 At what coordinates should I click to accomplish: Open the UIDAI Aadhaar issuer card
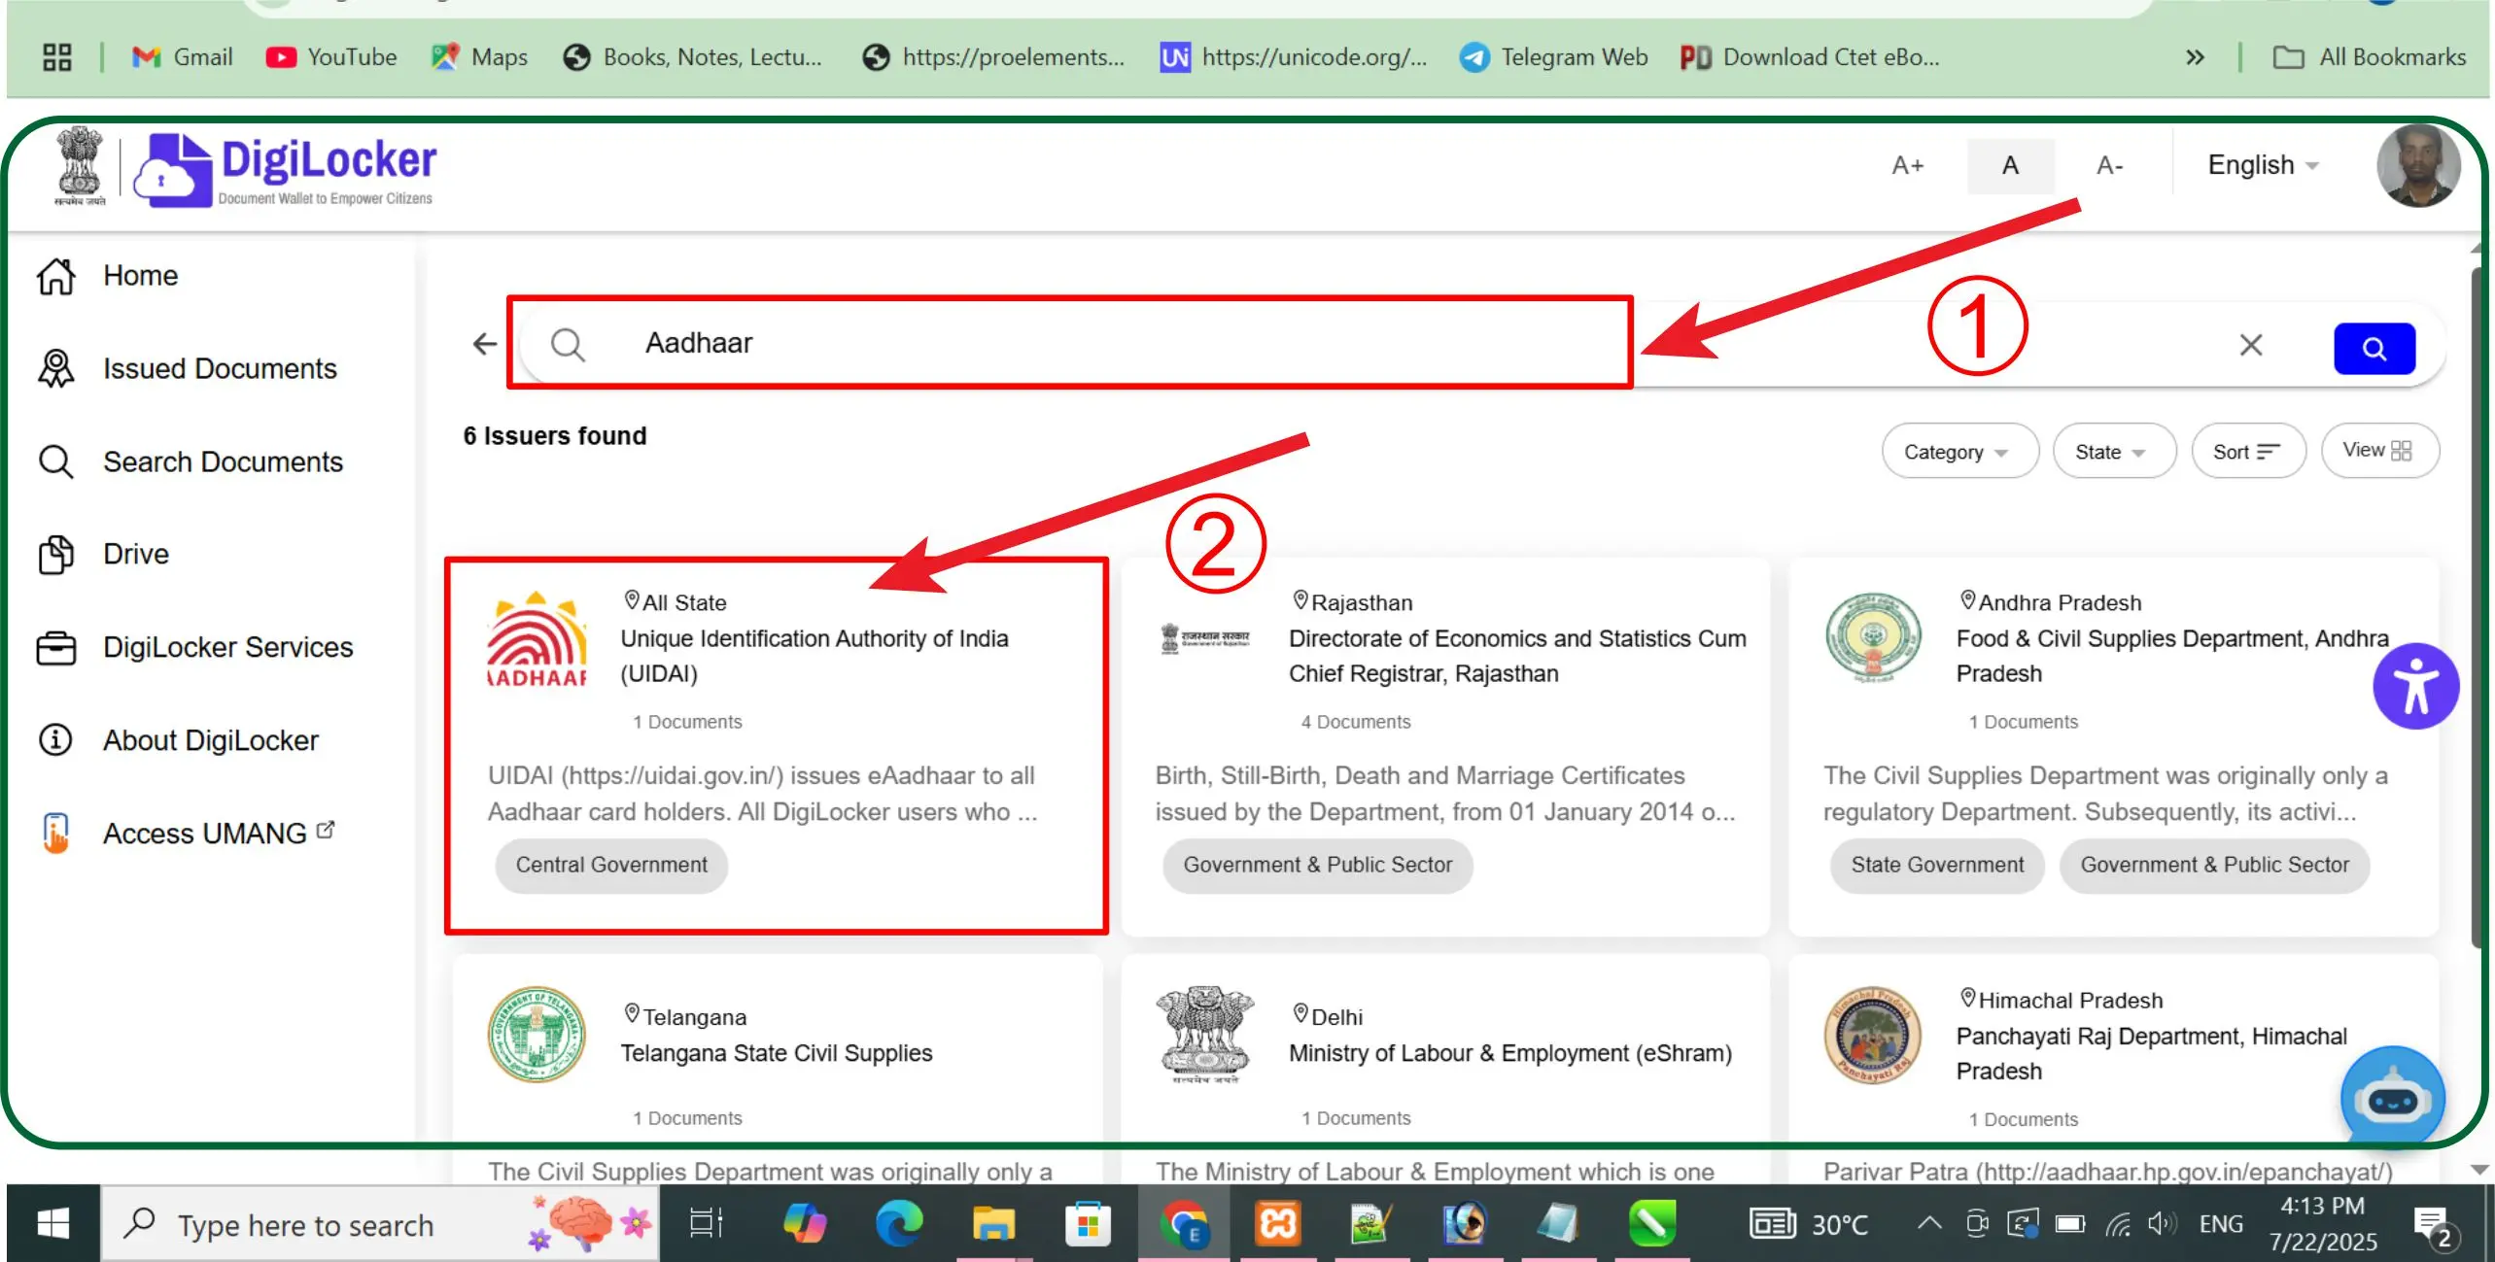pyautogui.click(x=777, y=746)
